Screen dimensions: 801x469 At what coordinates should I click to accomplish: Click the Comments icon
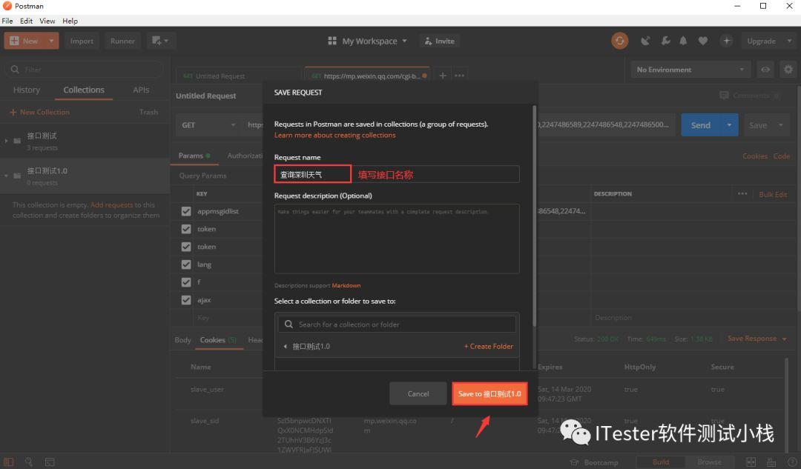pyautogui.click(x=724, y=96)
